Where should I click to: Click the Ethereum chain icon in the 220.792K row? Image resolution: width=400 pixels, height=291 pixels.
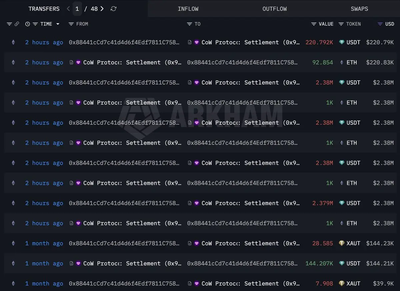13,42
